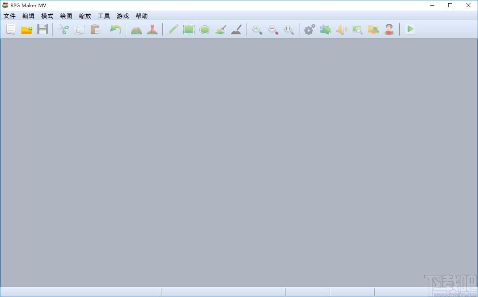Screen dimensions: 478x297
Task: Reset map zoom to 1:1 scale
Action: pyautogui.click(x=289, y=29)
